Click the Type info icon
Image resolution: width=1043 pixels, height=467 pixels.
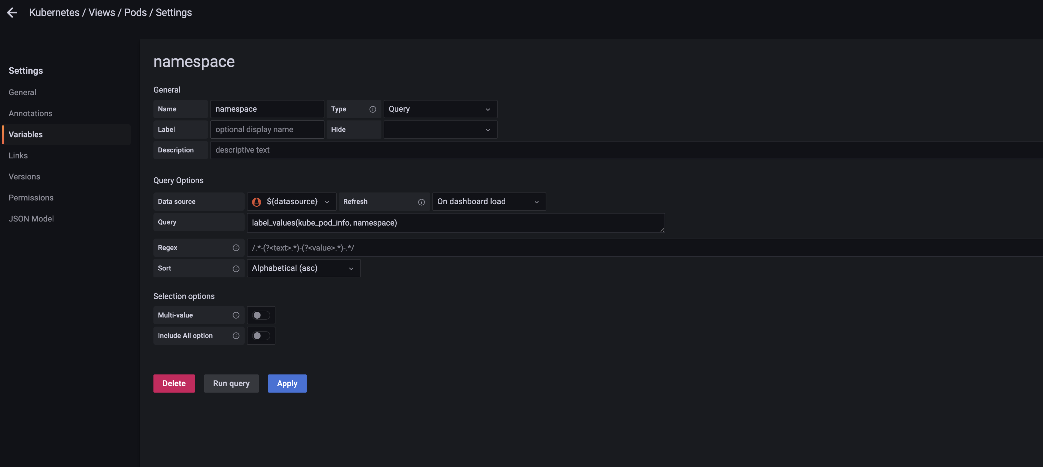[x=373, y=109]
